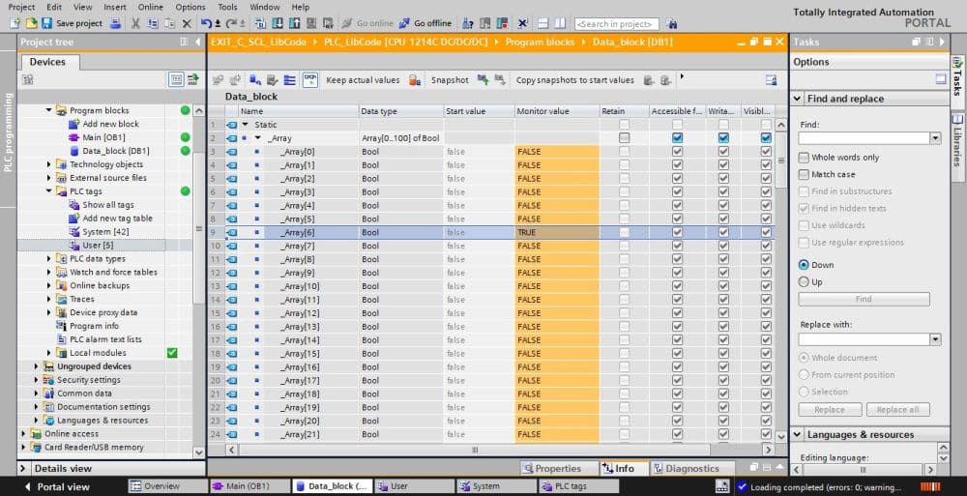Screen dimensions: 967x496
Task: Select Data_block [DB1] in the Project tree
Action: (x=115, y=151)
